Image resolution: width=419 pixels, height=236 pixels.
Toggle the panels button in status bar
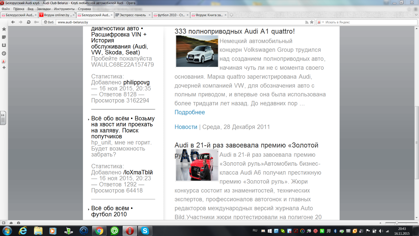[4, 223]
